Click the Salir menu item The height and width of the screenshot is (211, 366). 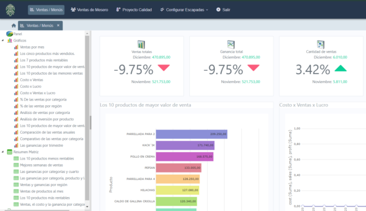[x=223, y=10]
